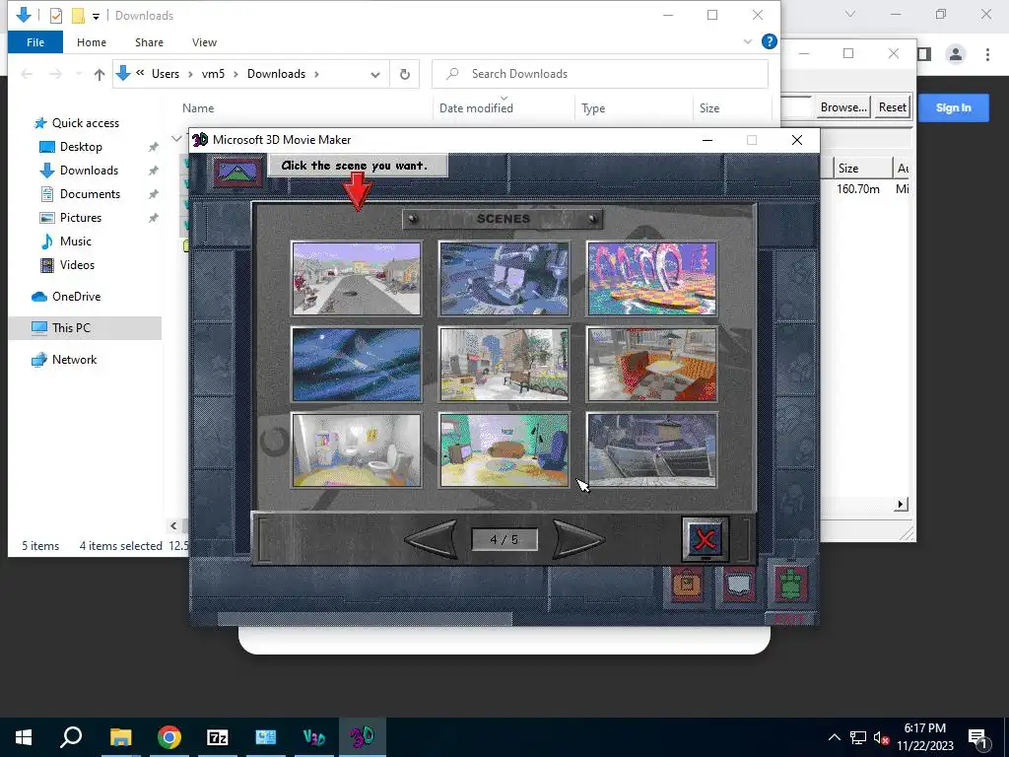Expand the Explorer ribbon chevron
1009x757 pixels.
tap(748, 41)
